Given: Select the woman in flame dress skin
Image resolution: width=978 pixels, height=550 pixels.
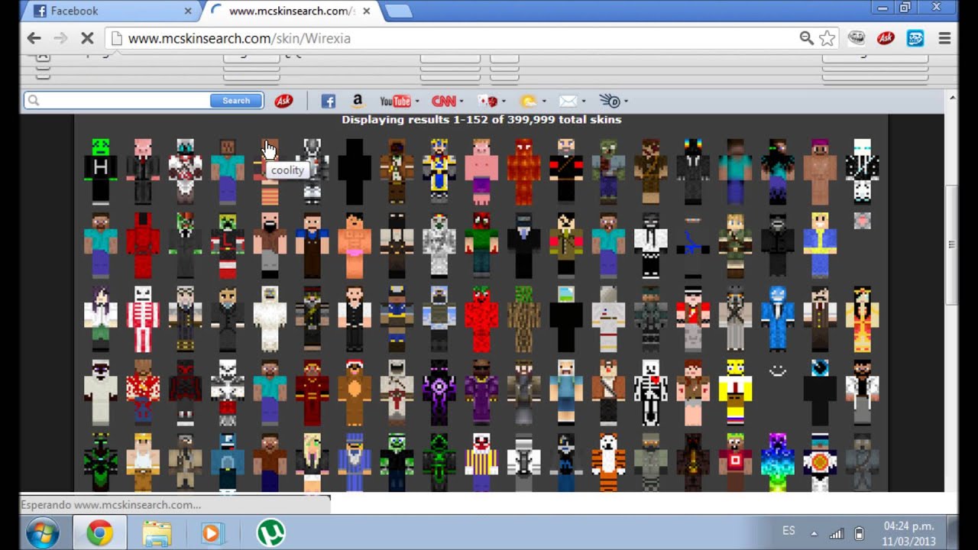Looking at the screenshot, I should coord(862,319).
